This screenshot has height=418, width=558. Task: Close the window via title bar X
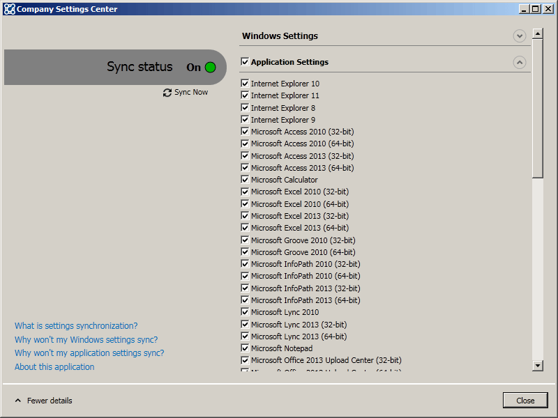point(548,9)
